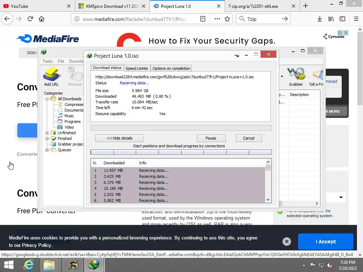Image resolution: width=363 pixels, height=272 pixels.
Task: Click the MediaFire logo link
Action: [48, 39]
